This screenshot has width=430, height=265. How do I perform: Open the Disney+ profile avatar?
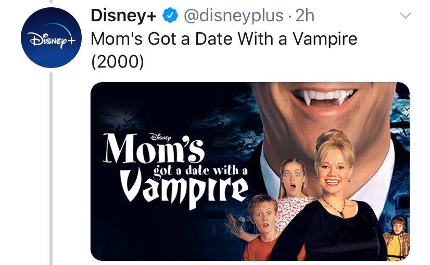[51, 37]
